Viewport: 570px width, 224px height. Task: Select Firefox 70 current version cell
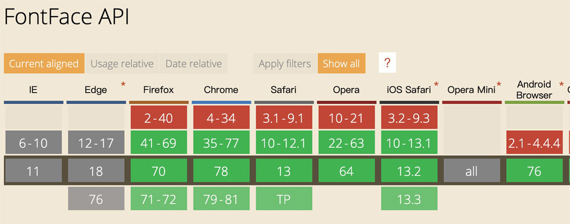[158, 171]
